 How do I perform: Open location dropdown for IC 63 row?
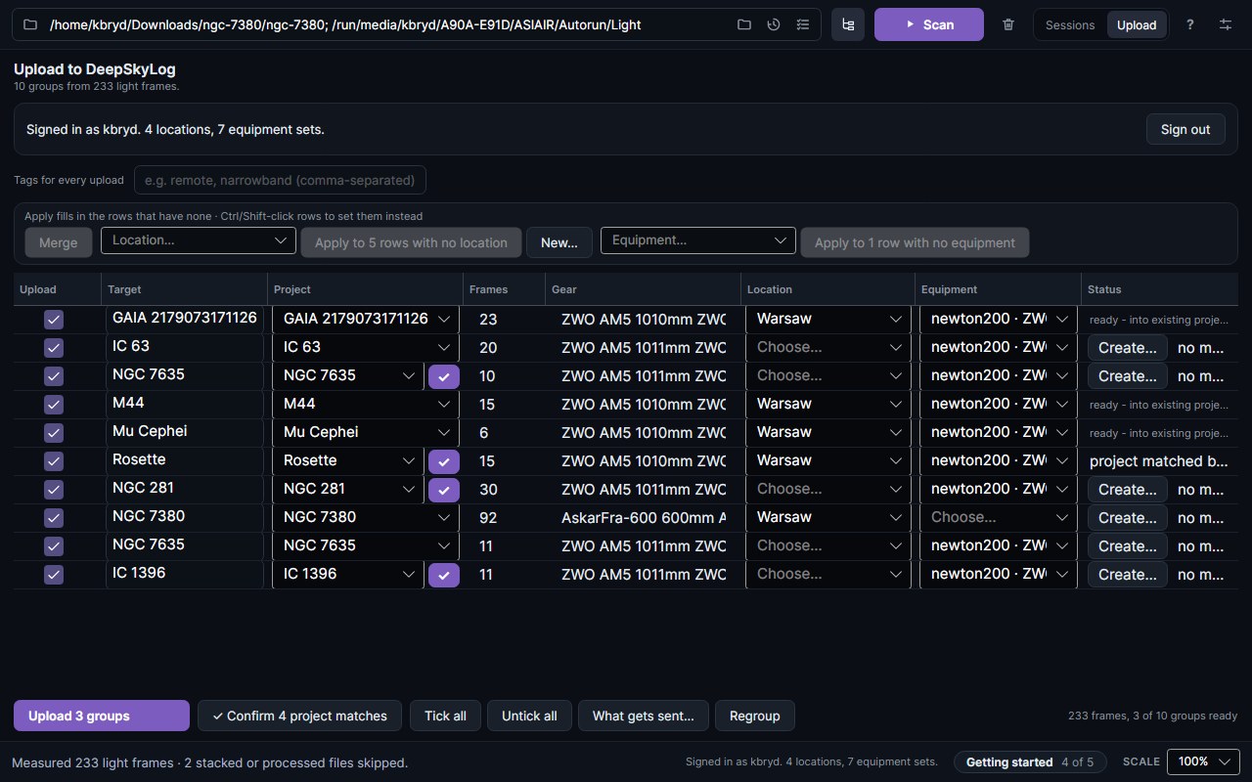pyautogui.click(x=827, y=347)
